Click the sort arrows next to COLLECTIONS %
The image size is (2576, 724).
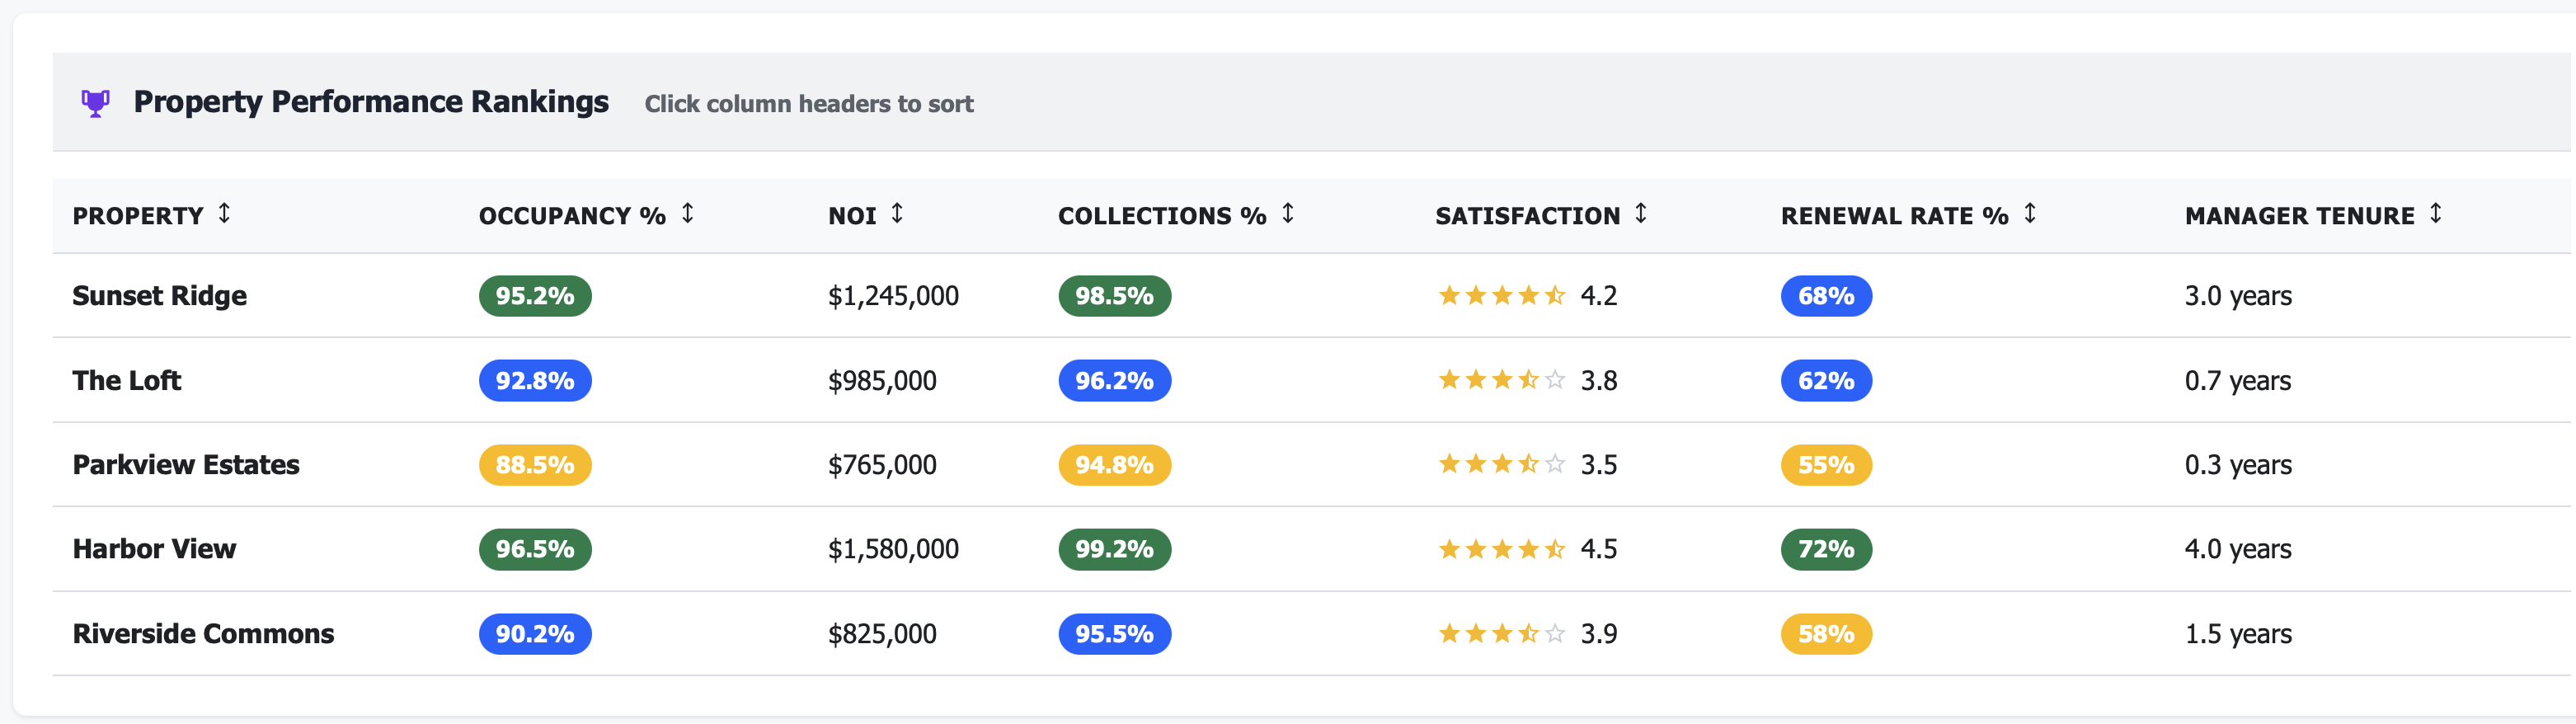[1288, 214]
